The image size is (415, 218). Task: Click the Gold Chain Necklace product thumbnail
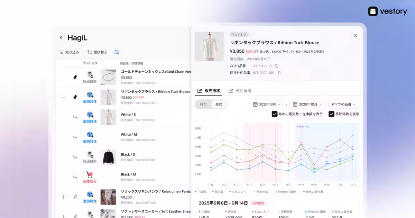[108, 77]
